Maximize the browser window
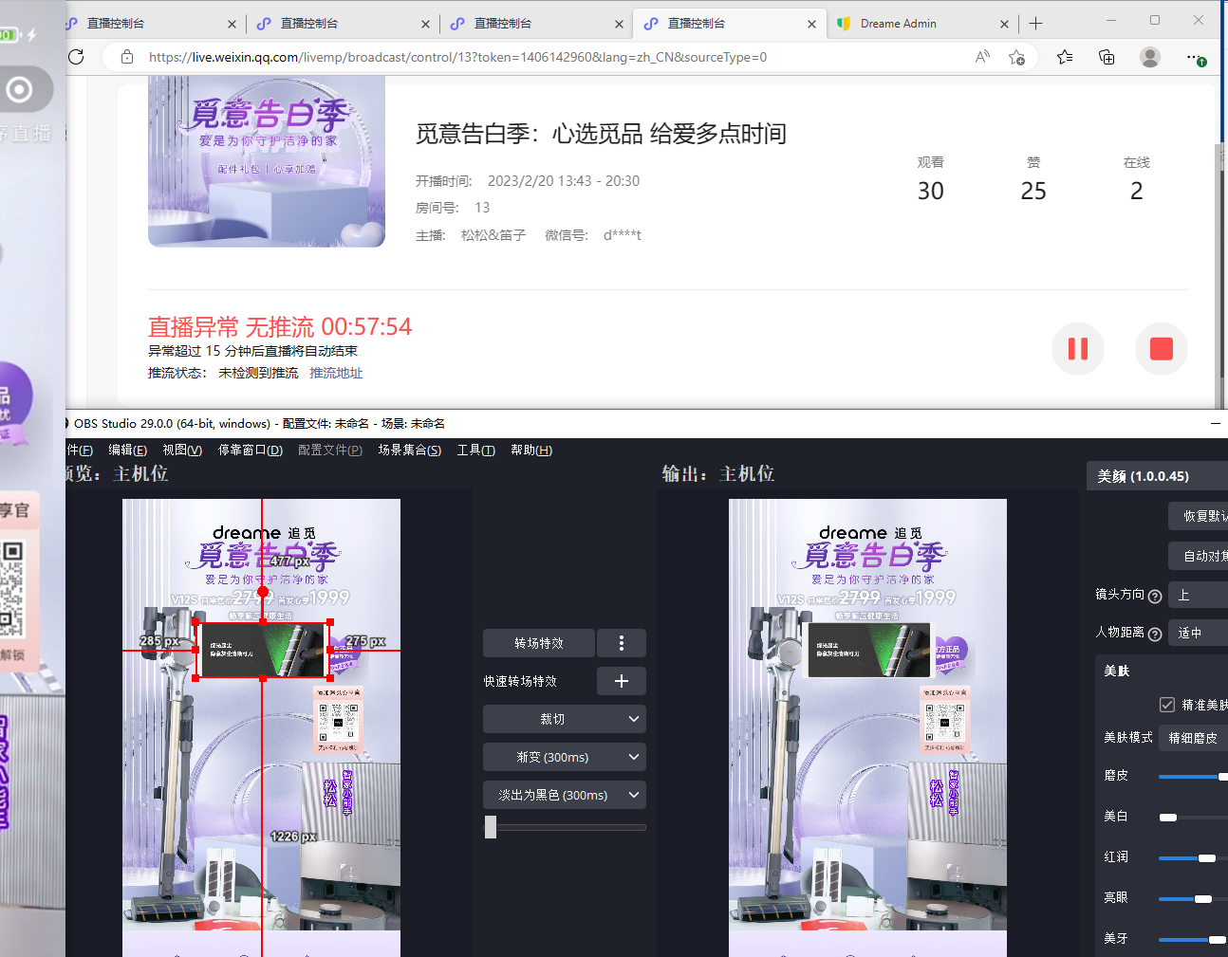 click(x=1155, y=20)
